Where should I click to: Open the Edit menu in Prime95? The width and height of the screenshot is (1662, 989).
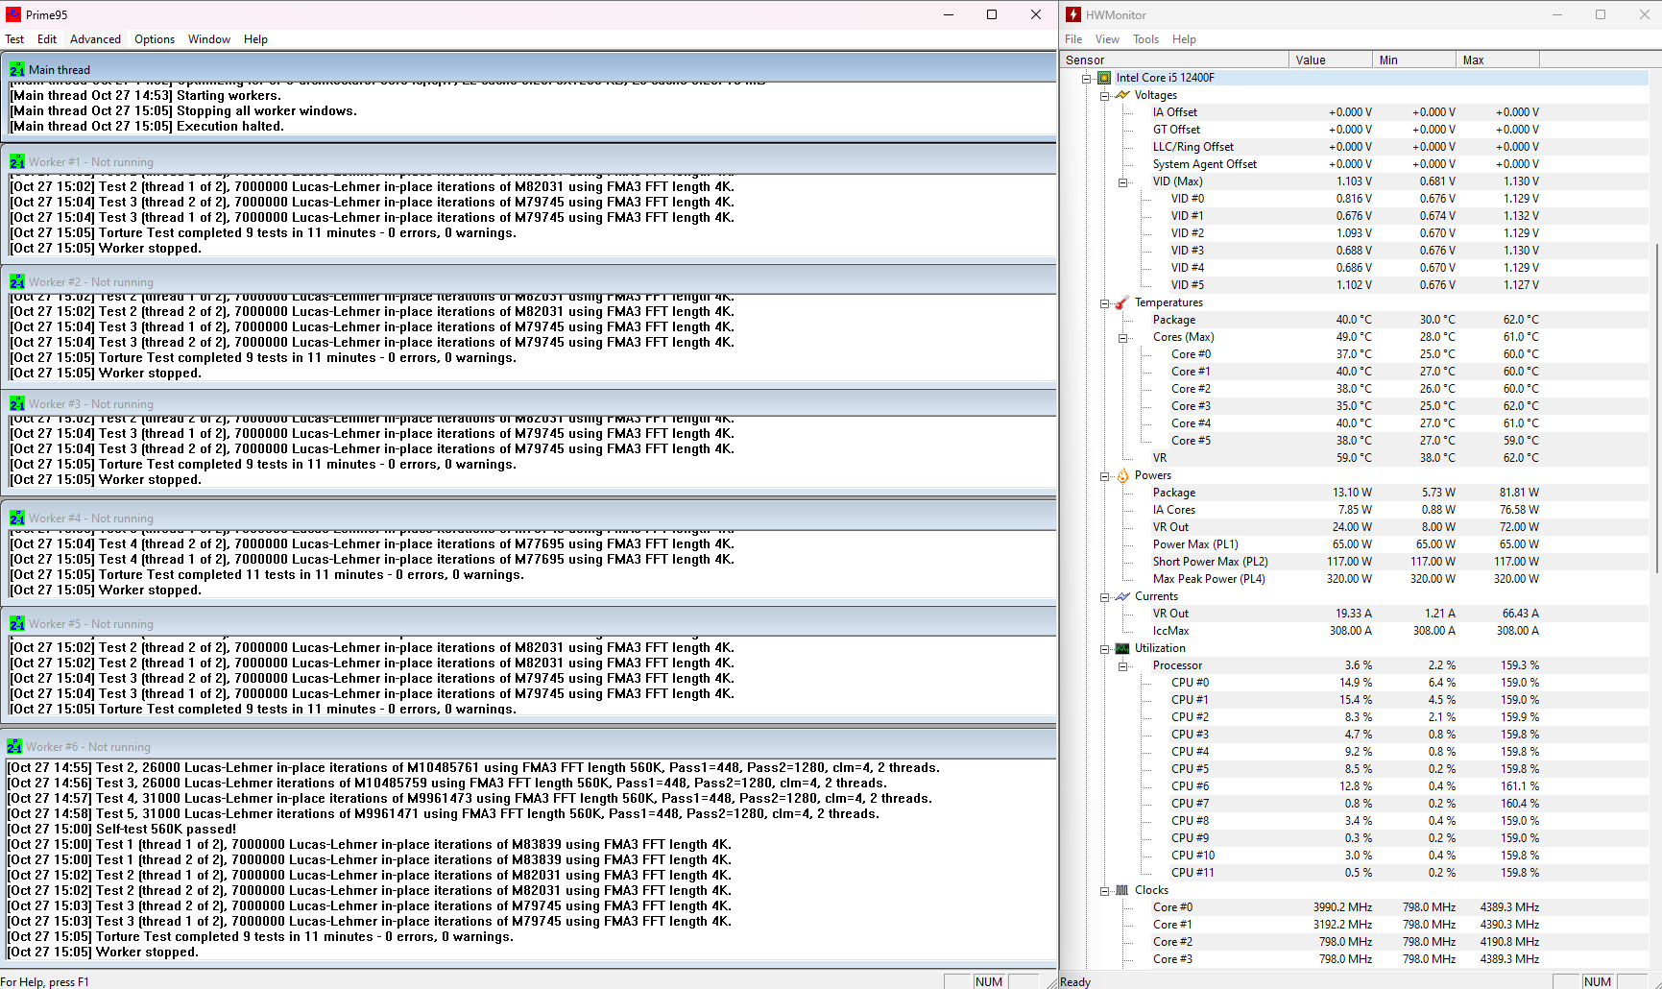pyautogui.click(x=47, y=39)
